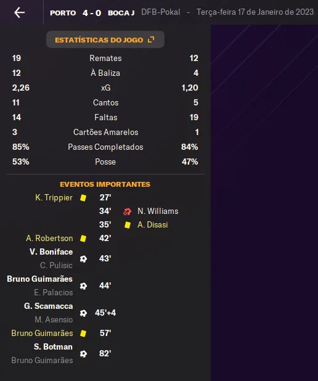
Task: Click the BOCA J team name in header
Action: pos(121,13)
